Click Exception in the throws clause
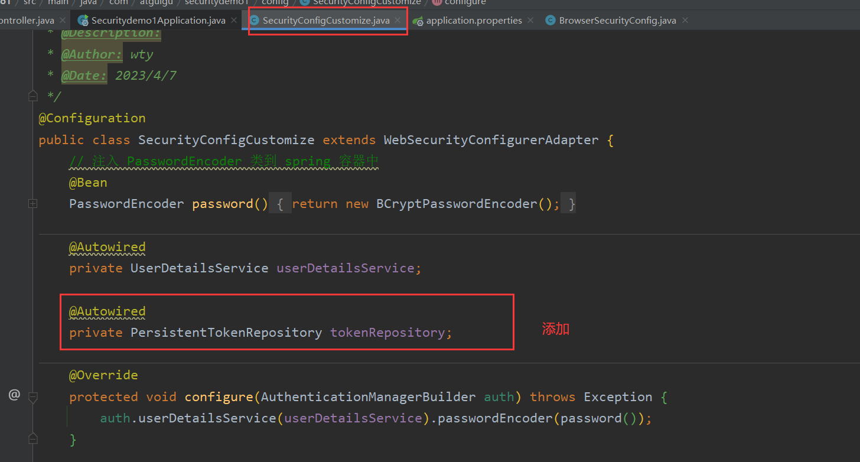Viewport: 860px width, 462px height. coord(618,397)
